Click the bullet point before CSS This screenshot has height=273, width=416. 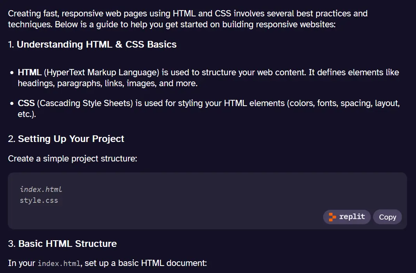point(12,103)
